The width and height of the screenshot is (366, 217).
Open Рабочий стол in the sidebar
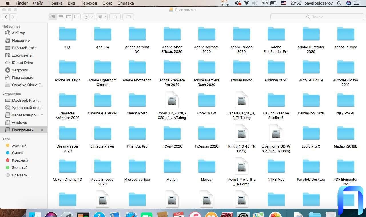24,48
